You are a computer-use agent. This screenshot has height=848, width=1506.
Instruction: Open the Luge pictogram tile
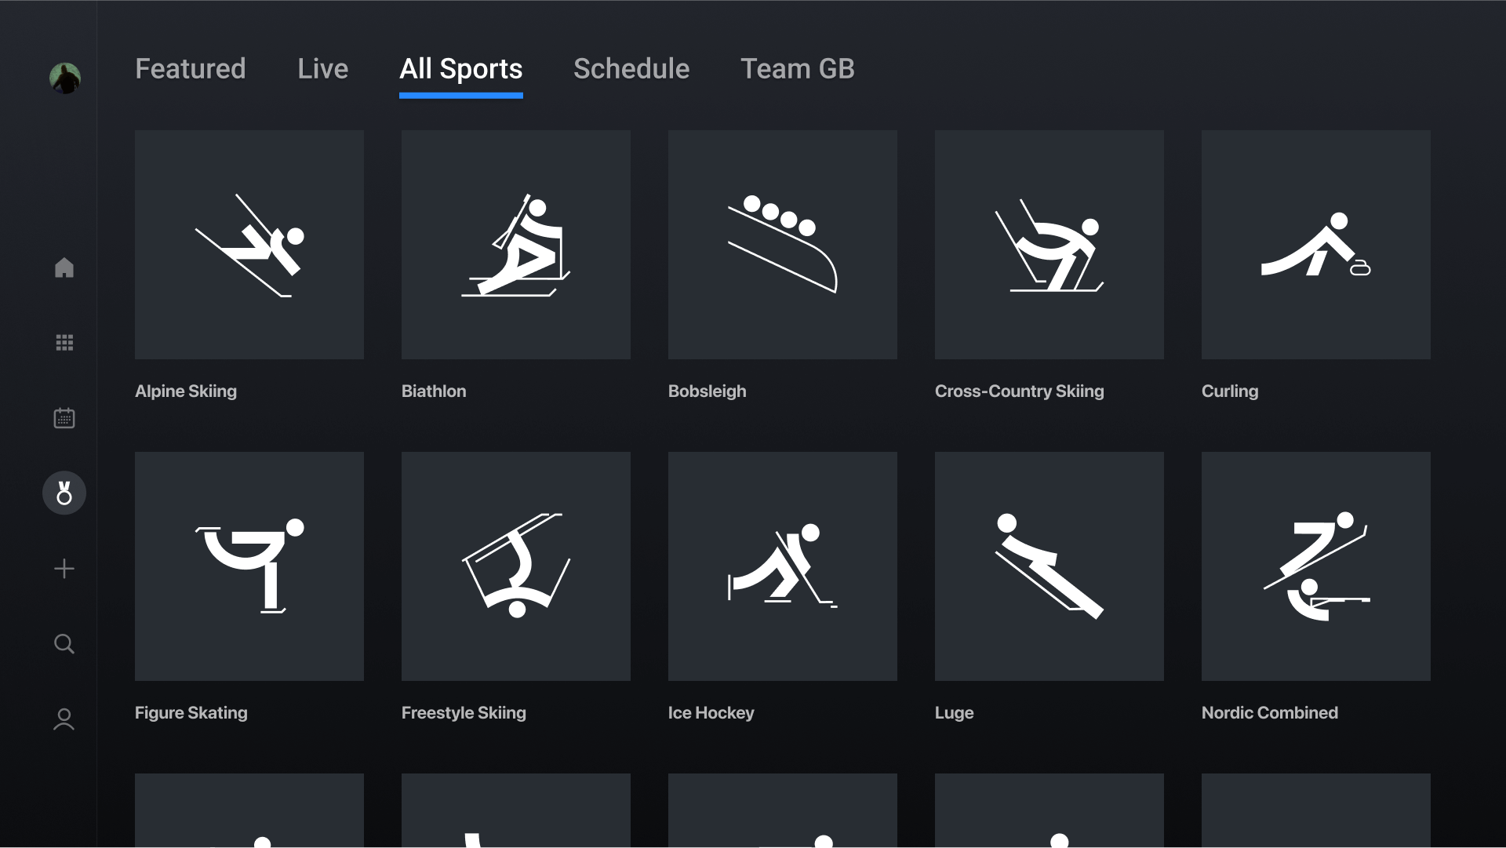coord(1049,566)
